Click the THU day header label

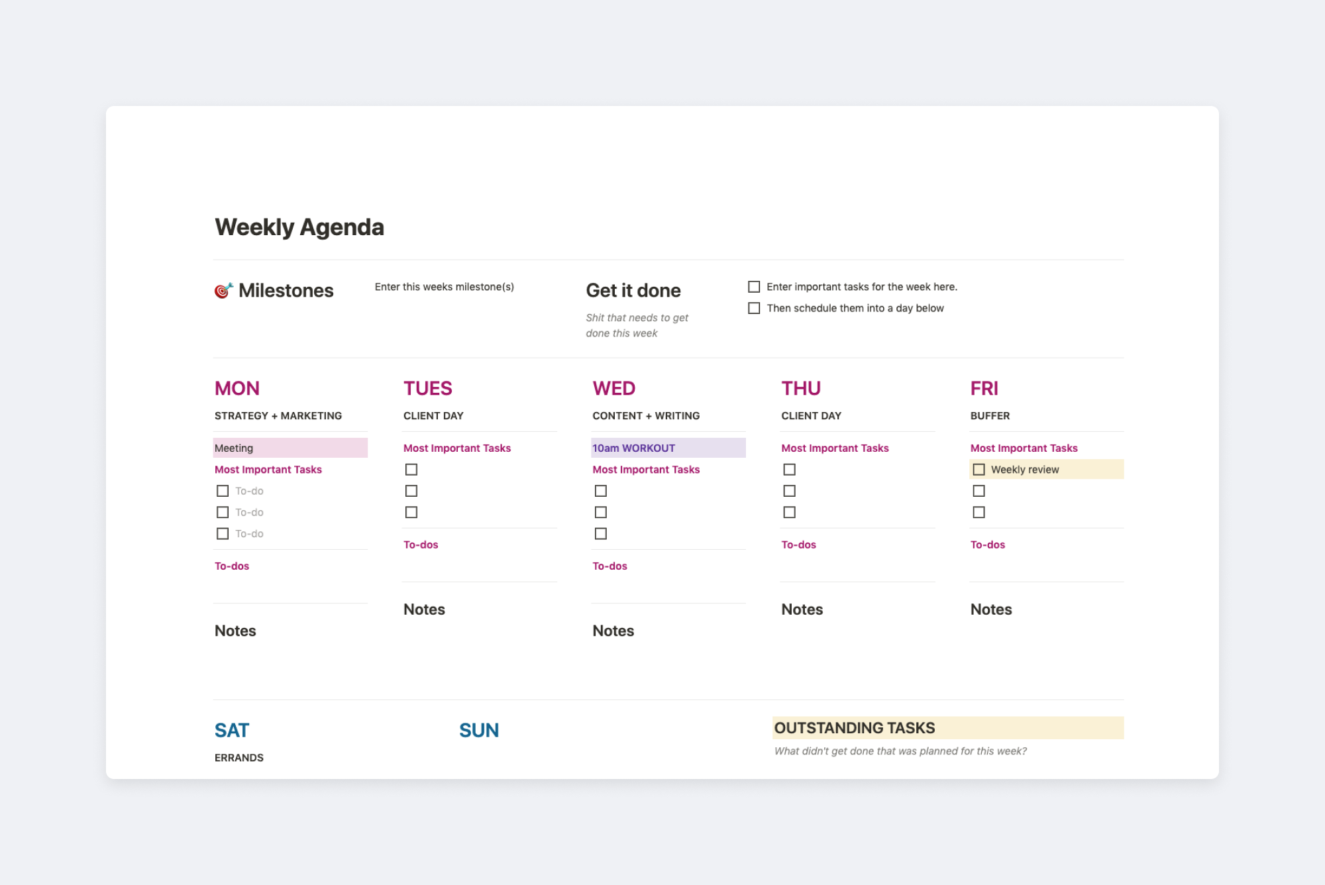click(x=802, y=387)
